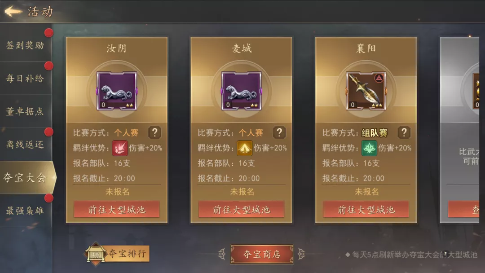This screenshot has width=485, height=273.
Task: Select the spear weapon reward in 襄阳
Action: (x=366, y=91)
